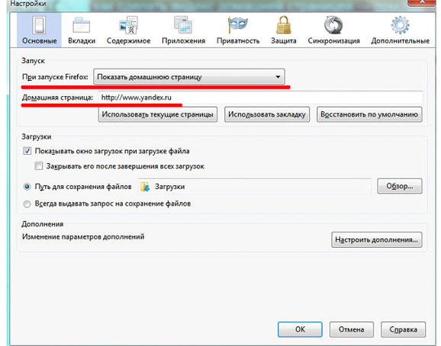
Task: Toggle 'Показывать окно загрузок' checkbox
Action: coord(27,151)
